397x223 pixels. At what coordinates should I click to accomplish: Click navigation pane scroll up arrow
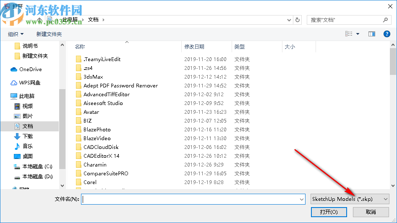pos(62,45)
